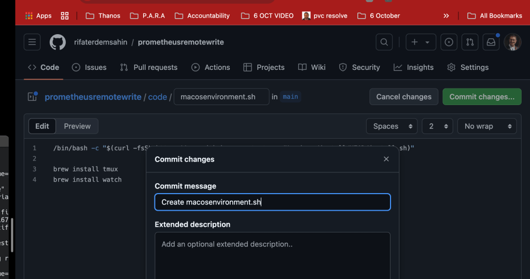Click the 'brew install tmux' code line
The height and width of the screenshot is (279, 530).
[86, 169]
